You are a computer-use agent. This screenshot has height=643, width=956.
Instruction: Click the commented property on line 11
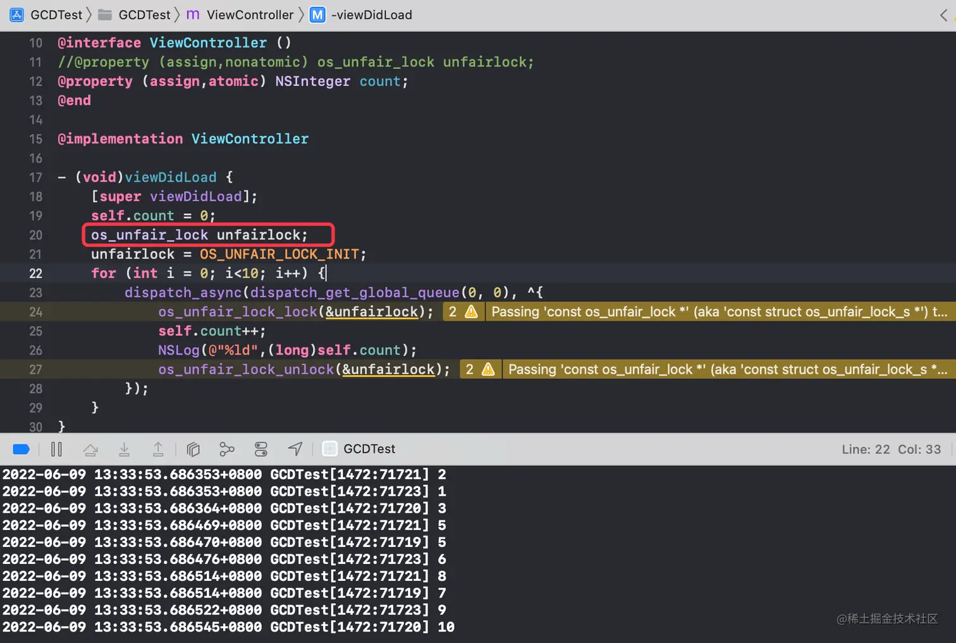pos(296,62)
